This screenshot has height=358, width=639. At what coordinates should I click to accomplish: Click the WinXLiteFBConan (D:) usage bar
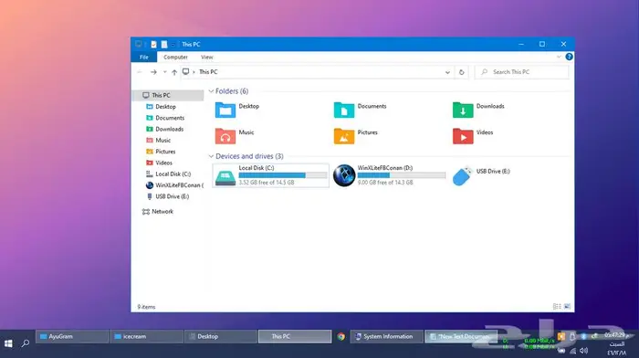point(402,175)
